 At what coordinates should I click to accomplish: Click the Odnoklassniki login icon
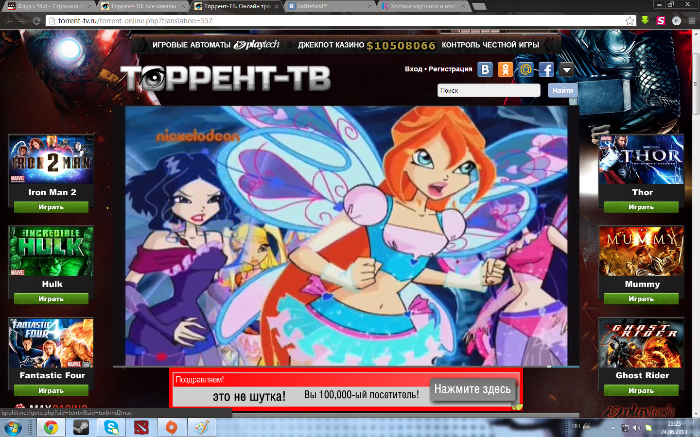(x=506, y=70)
